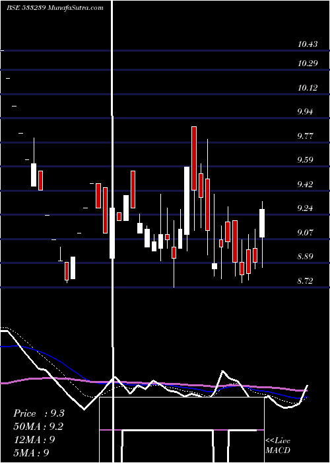Click the tall white candlestick below 9.59
This screenshot has width=330, height=463.
187,201
